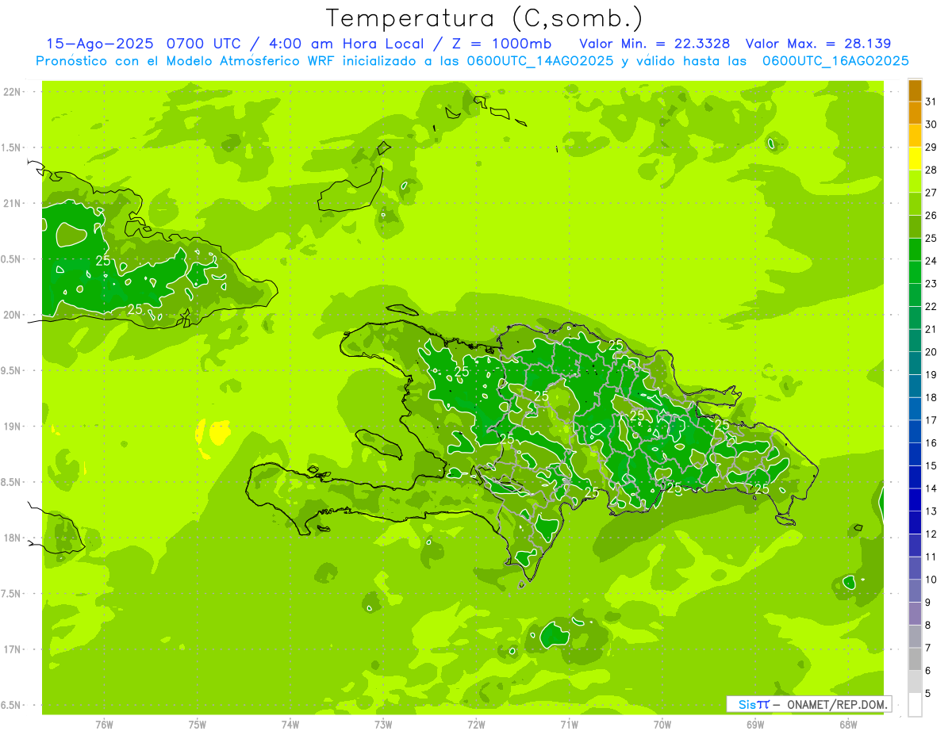Click the '72W' longitude label
The image size is (952, 735).
476,725
